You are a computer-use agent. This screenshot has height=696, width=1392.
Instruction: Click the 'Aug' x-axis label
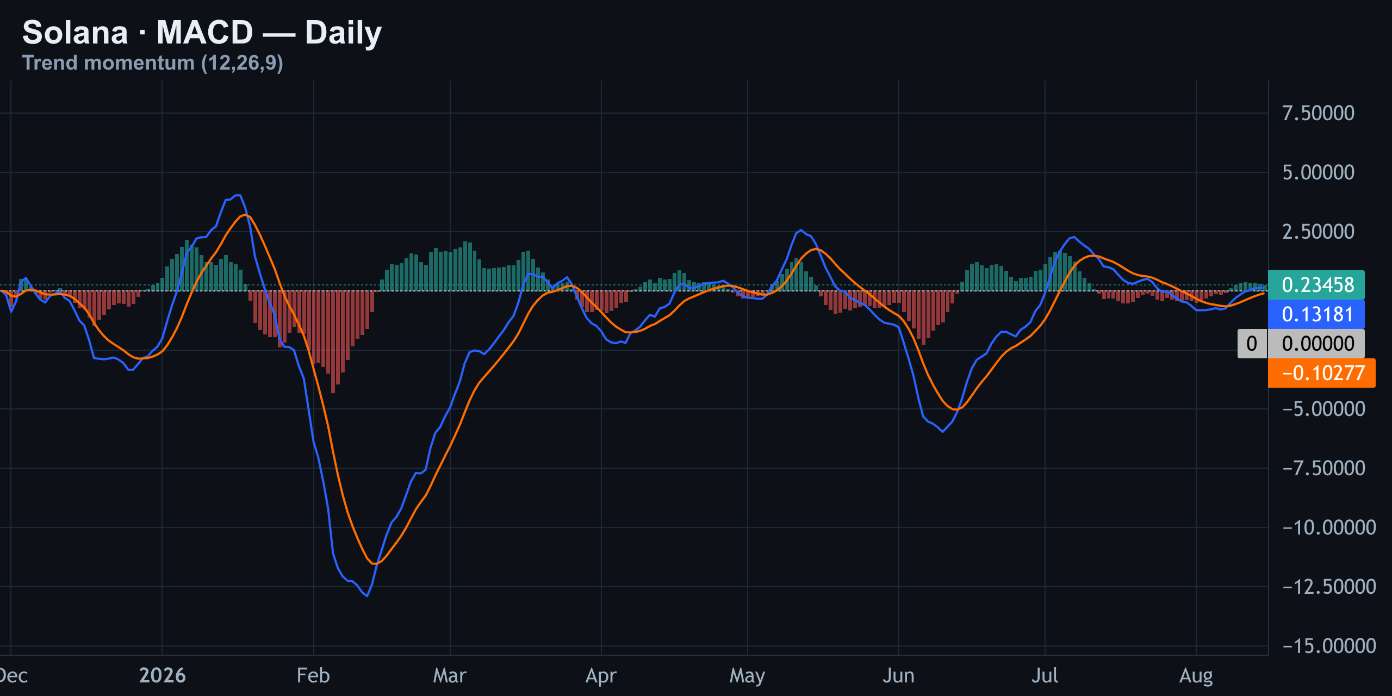1196,676
